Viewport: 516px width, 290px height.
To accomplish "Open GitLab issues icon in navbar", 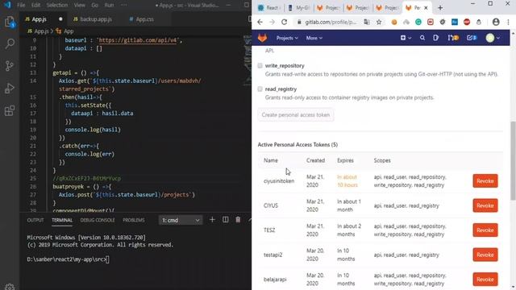I will (x=435, y=38).
